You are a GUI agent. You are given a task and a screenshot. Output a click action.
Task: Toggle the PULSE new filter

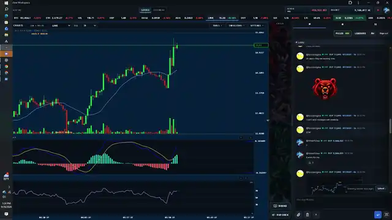[342, 34]
